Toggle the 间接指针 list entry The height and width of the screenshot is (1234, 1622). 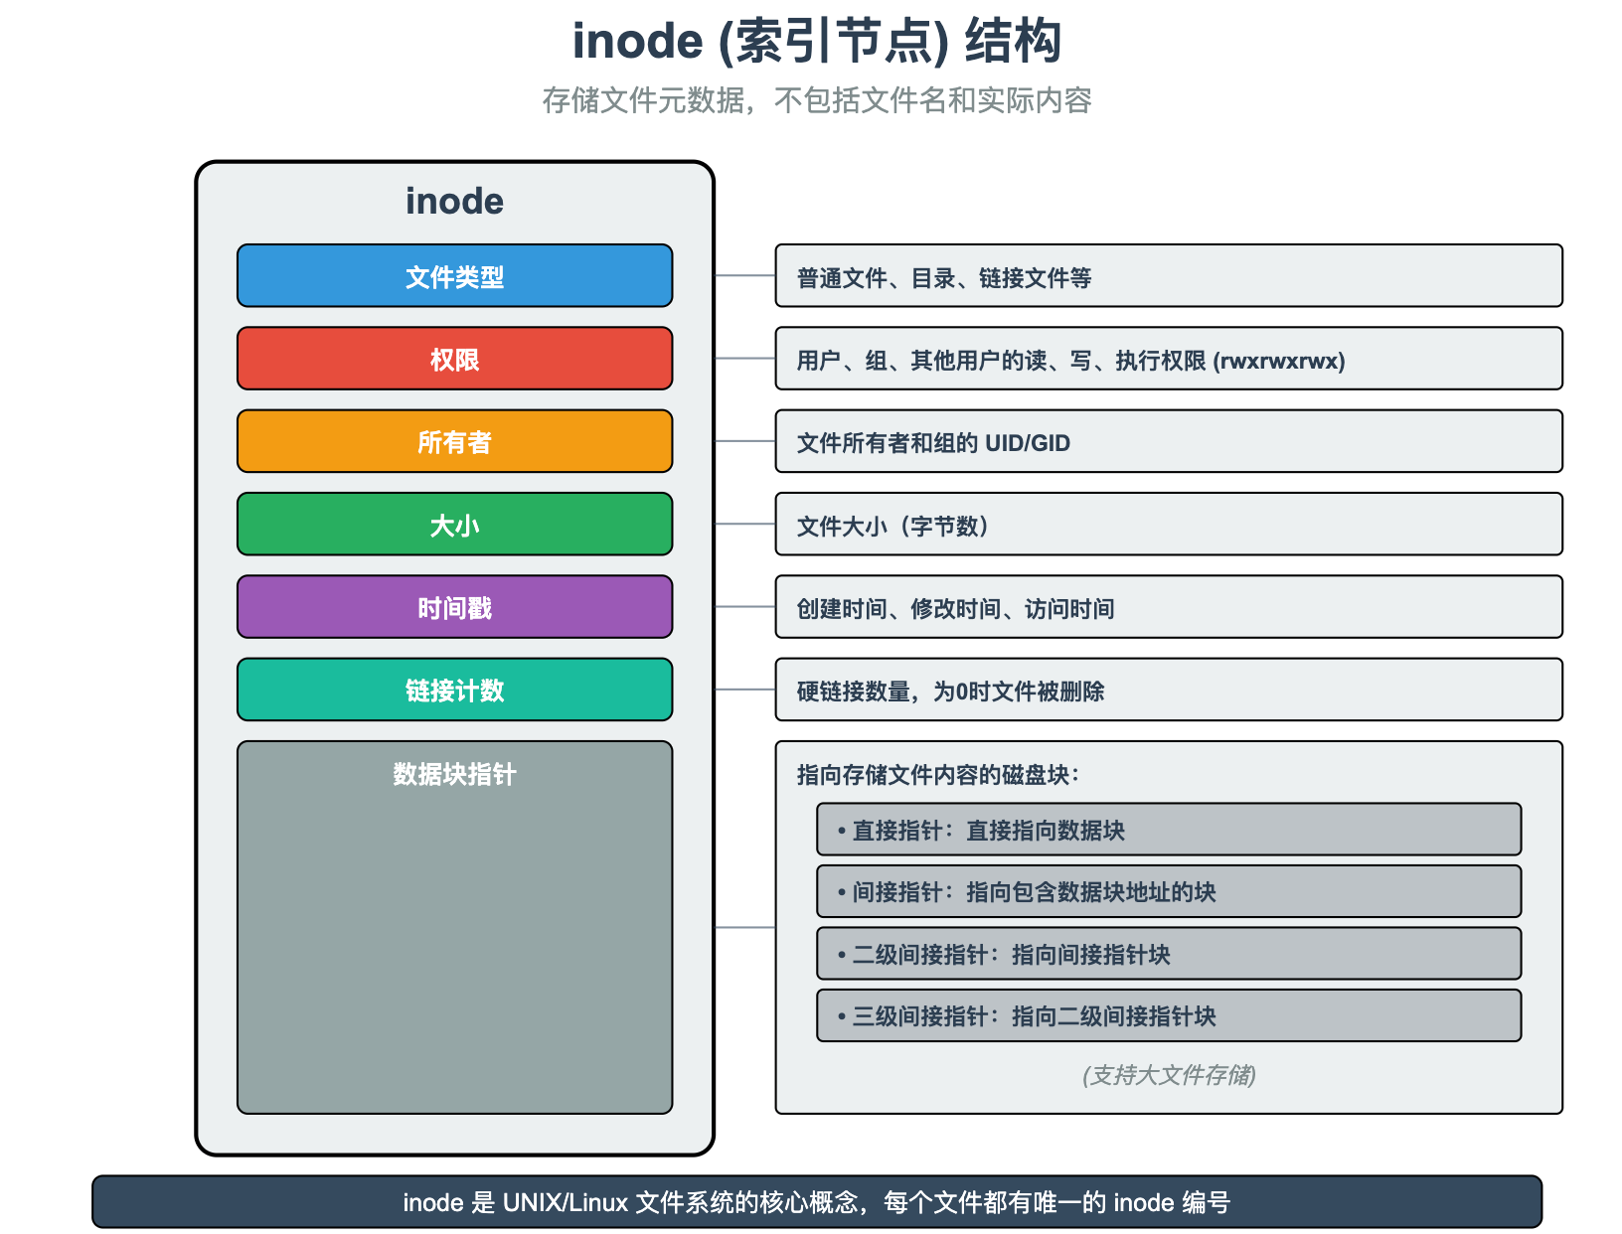click(1168, 892)
